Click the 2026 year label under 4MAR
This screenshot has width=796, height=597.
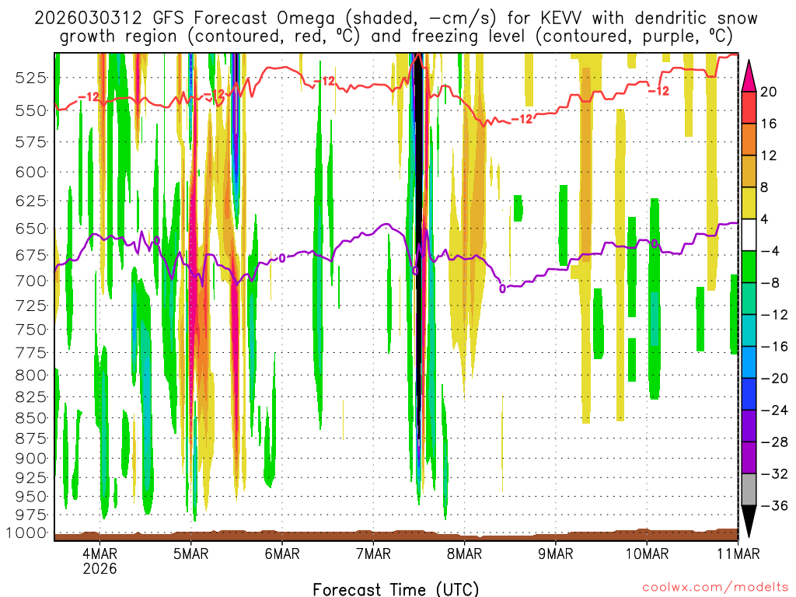(x=100, y=568)
